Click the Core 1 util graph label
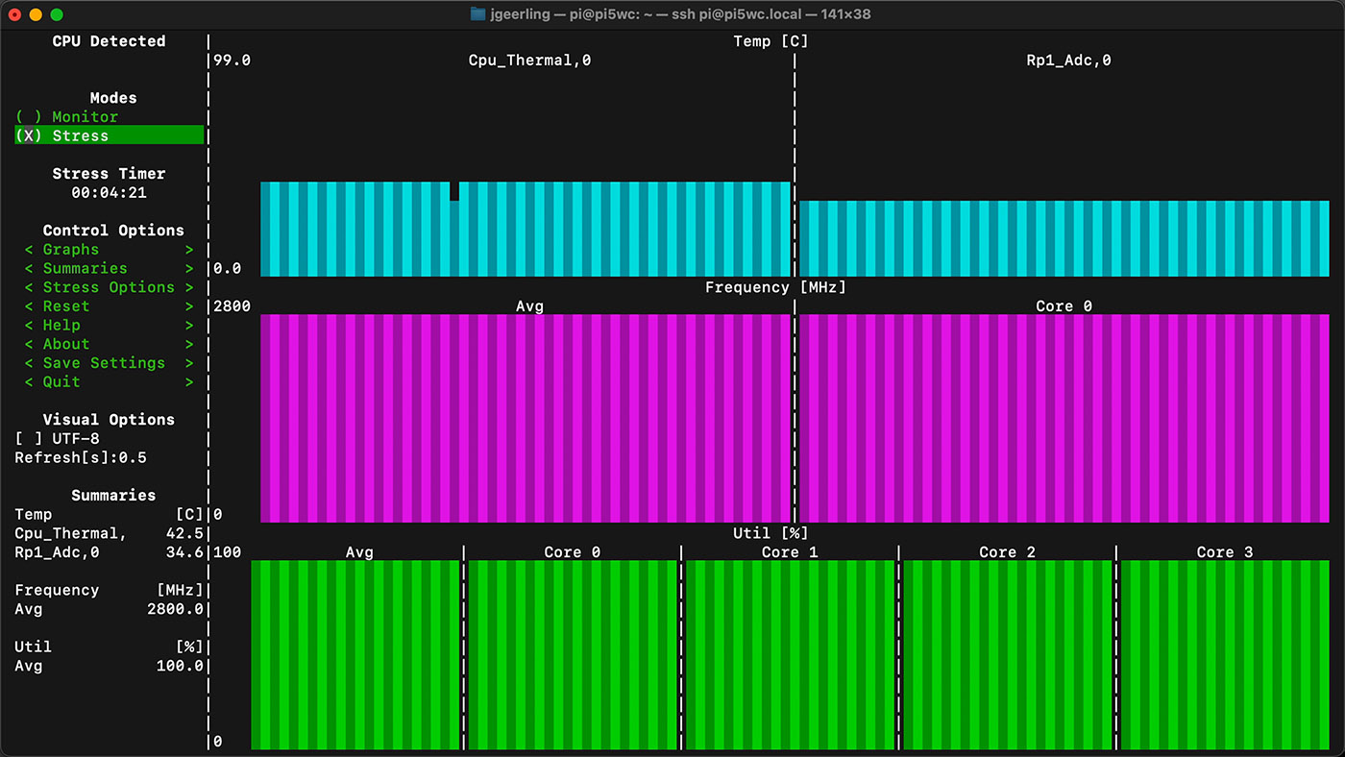The height and width of the screenshot is (757, 1345). (790, 552)
